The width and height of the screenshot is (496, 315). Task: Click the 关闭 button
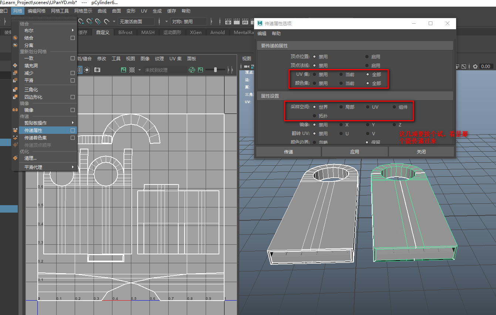click(421, 152)
